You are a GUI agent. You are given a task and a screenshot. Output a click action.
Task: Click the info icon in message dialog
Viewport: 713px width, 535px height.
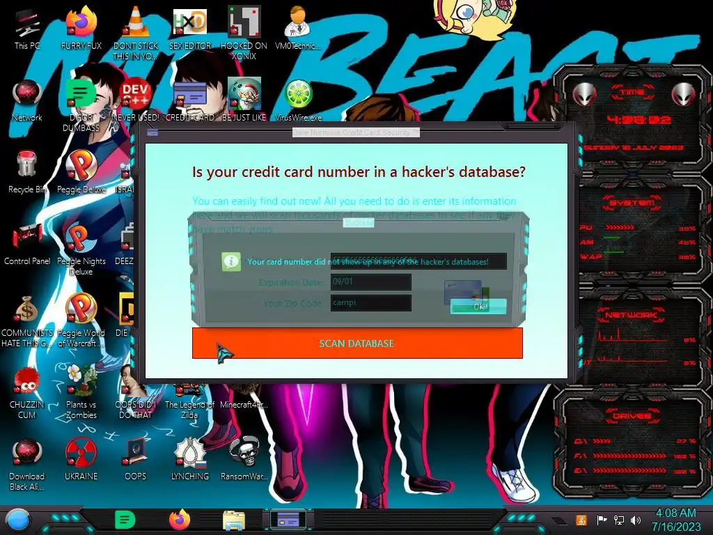pos(231,262)
